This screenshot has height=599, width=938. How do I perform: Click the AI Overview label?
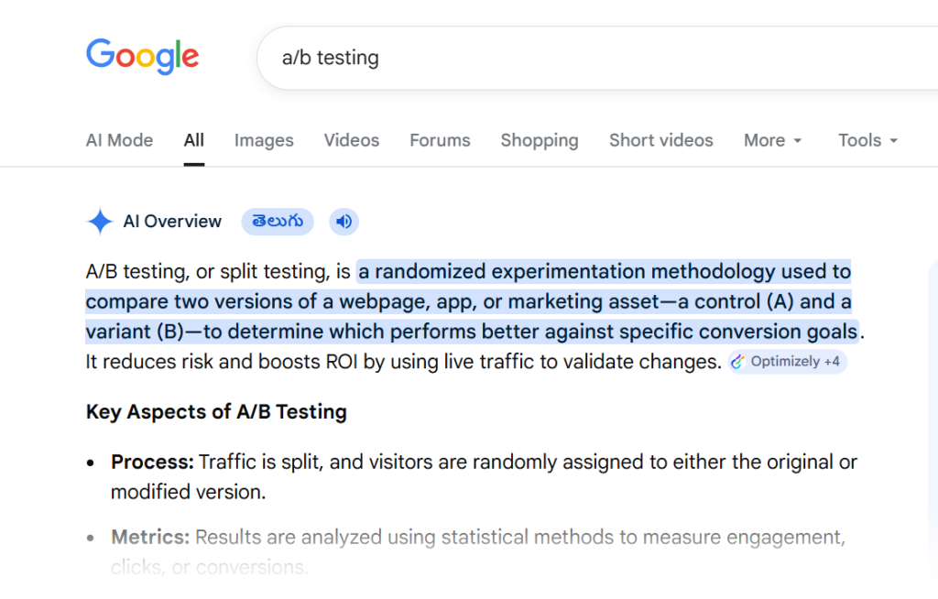tap(172, 222)
